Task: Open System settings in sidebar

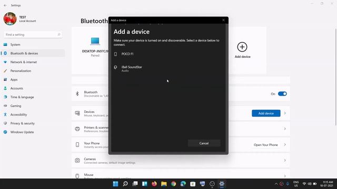Action: click(x=33, y=45)
